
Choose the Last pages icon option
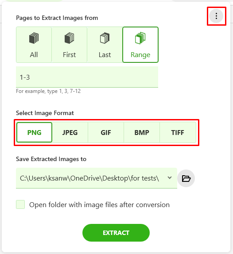pos(105,38)
